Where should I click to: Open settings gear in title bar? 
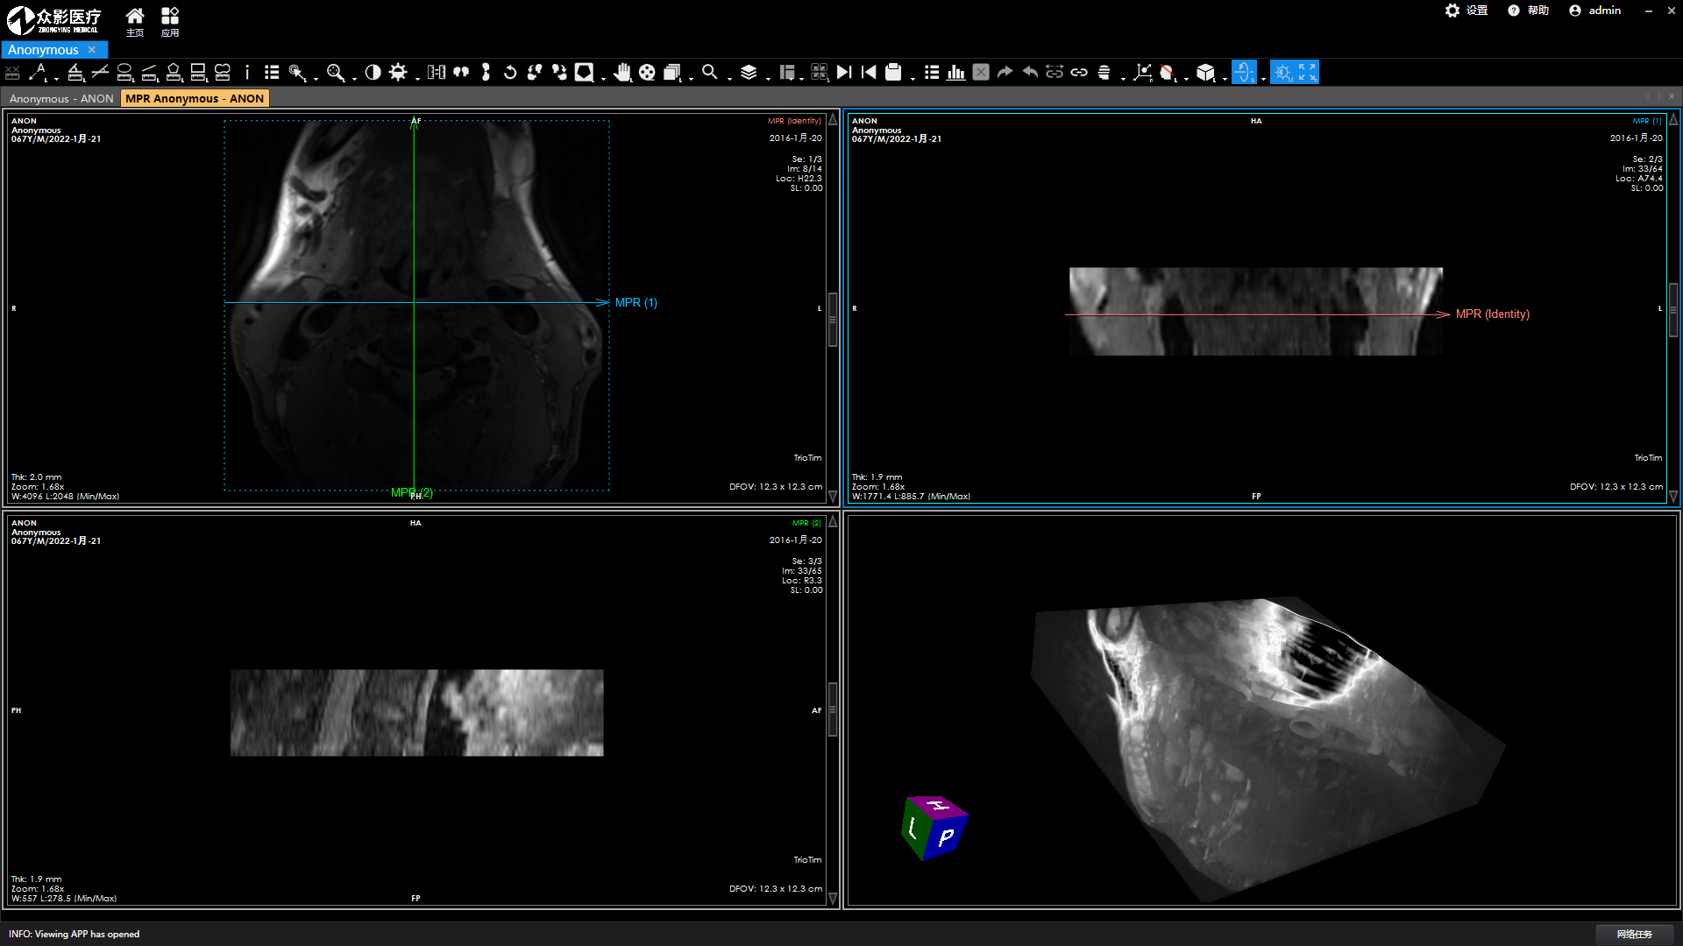pos(1466,11)
